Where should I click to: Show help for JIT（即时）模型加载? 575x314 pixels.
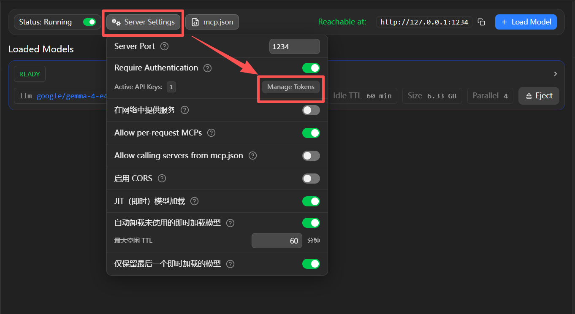click(x=194, y=201)
